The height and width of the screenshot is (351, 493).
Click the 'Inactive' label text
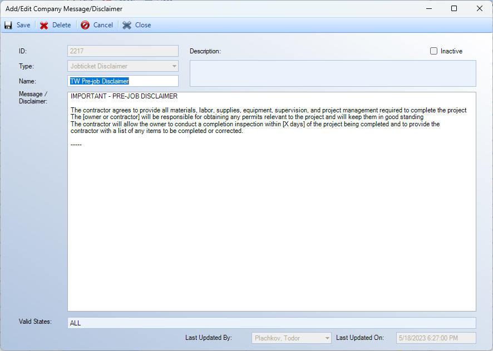click(451, 51)
